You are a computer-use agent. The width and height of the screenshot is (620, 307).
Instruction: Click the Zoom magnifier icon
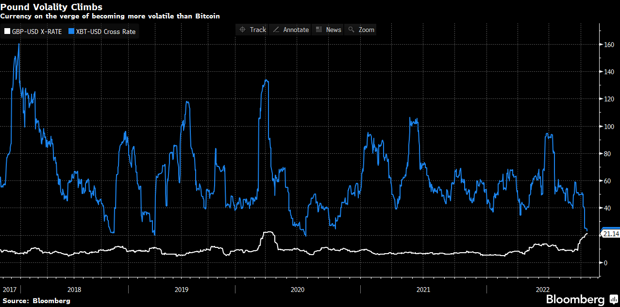pos(352,30)
